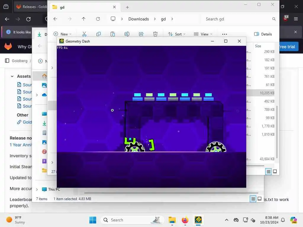Open the New dropdown in Explorer
The image size is (303, 227).
pyautogui.click(x=63, y=34)
